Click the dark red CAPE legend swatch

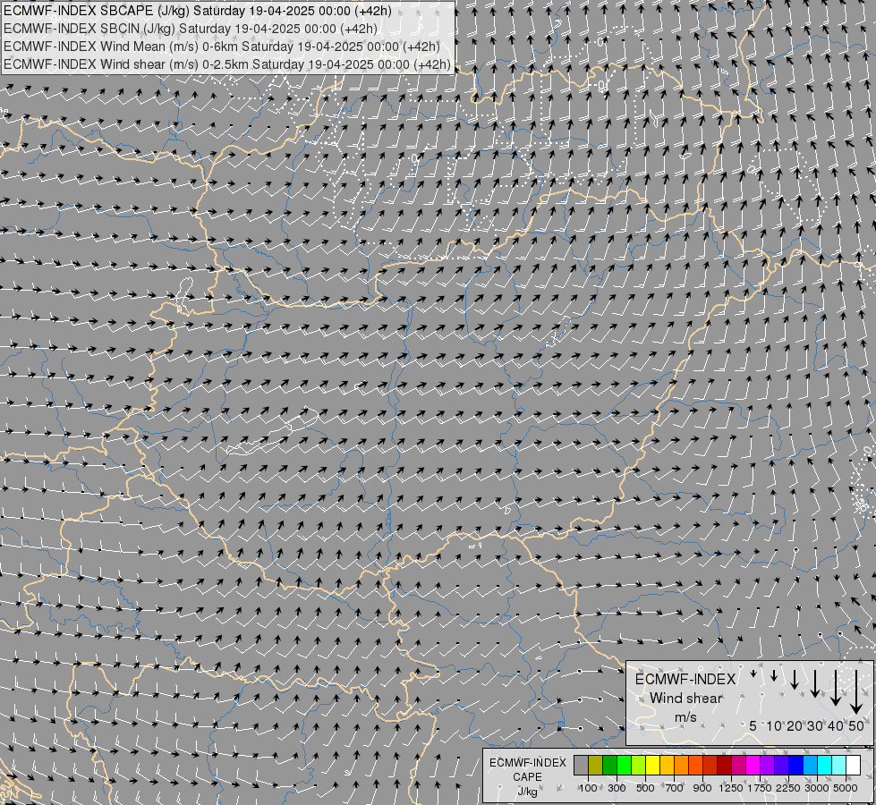pyautogui.click(x=725, y=765)
